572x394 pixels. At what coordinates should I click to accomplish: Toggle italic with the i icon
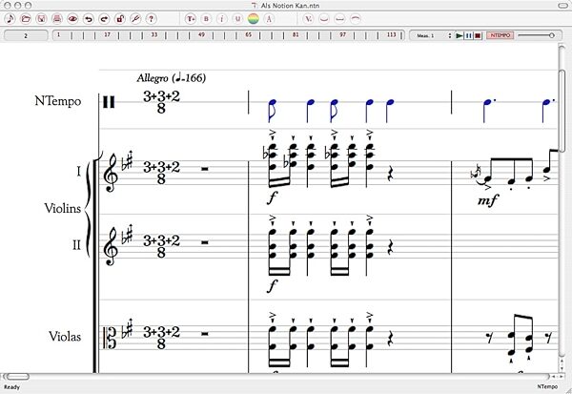click(222, 19)
